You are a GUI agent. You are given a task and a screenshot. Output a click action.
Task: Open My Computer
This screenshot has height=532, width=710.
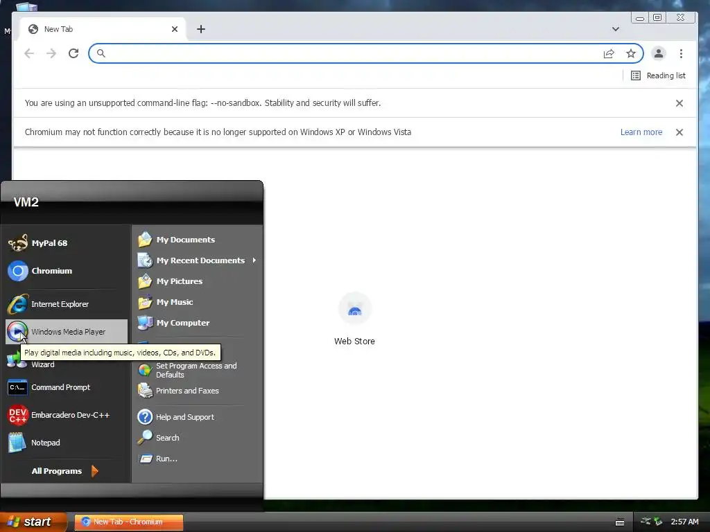click(197, 323)
